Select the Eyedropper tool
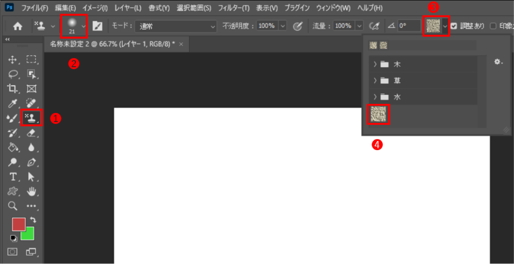 pyautogui.click(x=13, y=103)
